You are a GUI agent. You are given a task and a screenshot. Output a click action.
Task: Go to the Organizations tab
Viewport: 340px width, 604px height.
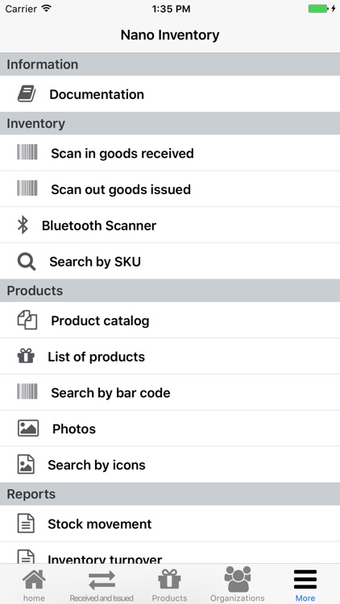point(238,585)
